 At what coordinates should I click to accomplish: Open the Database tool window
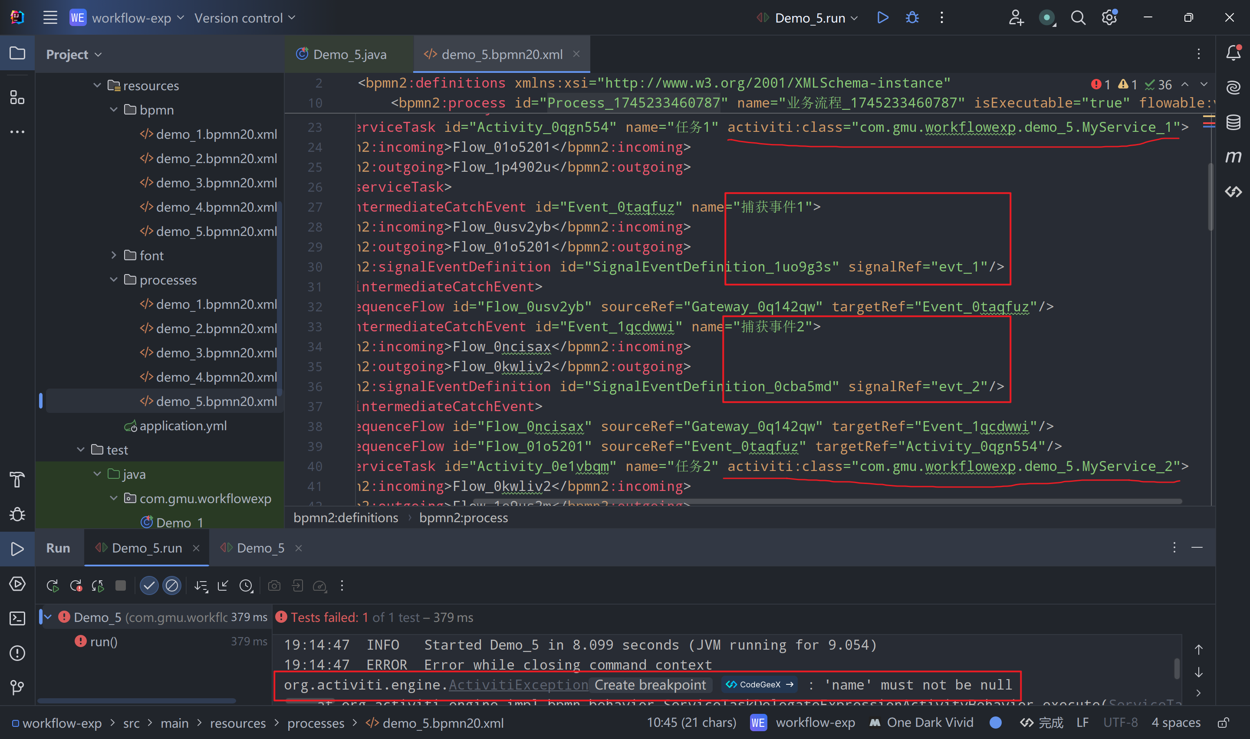coord(1233,122)
